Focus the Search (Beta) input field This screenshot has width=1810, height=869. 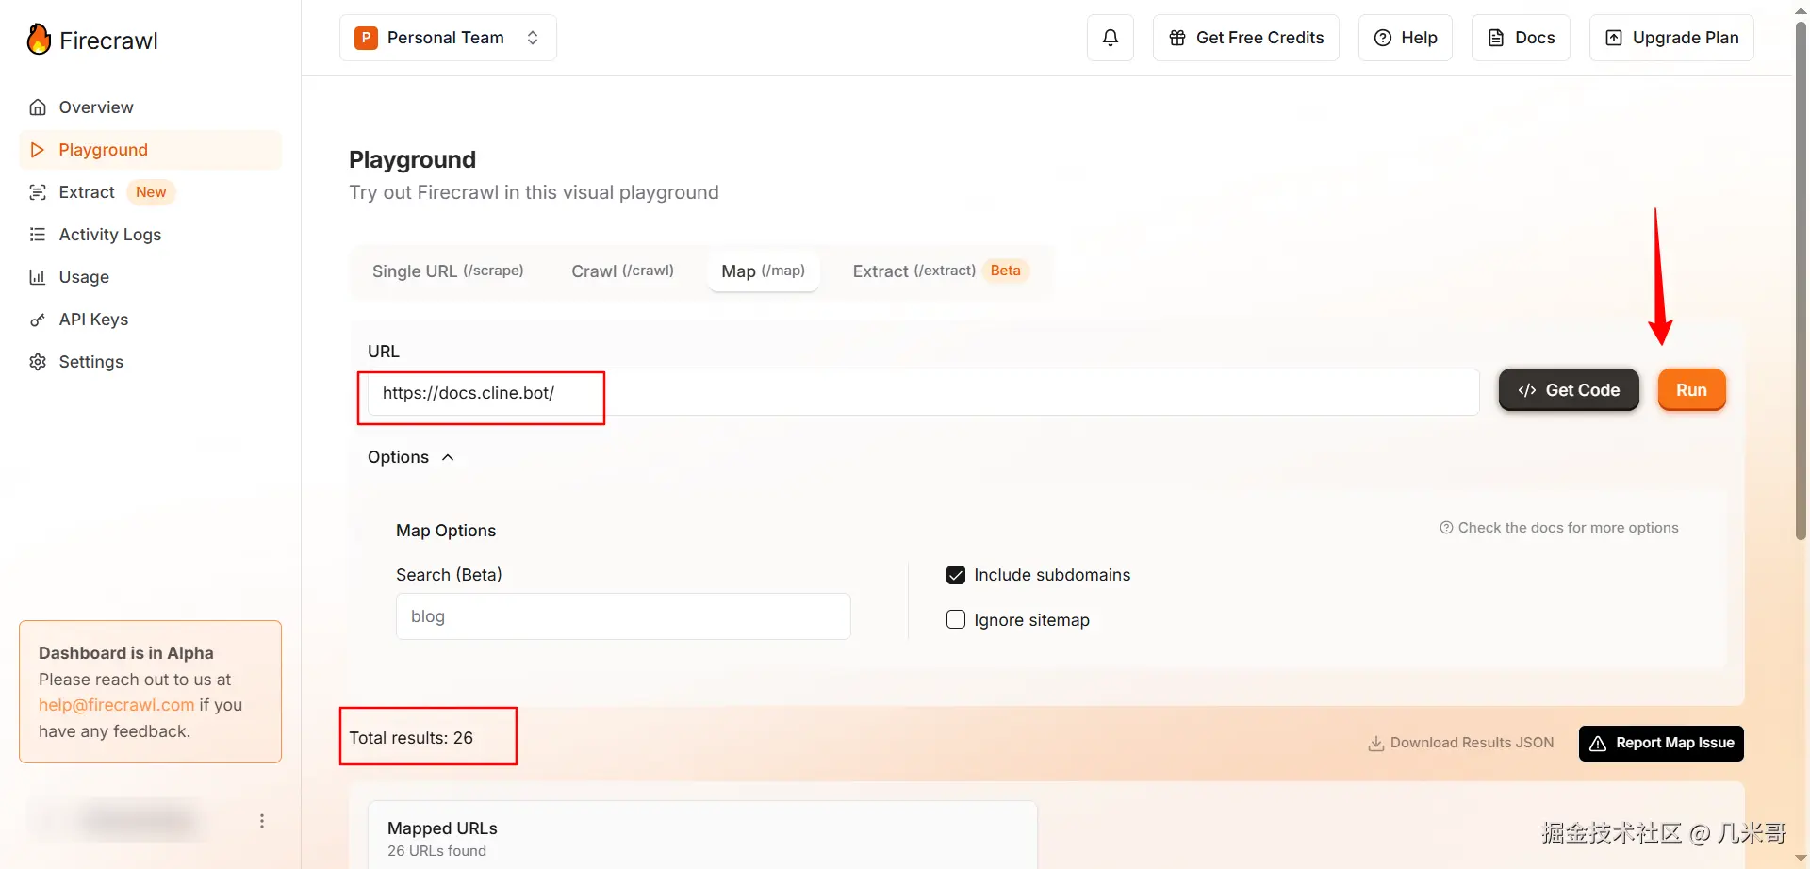pyautogui.click(x=623, y=616)
